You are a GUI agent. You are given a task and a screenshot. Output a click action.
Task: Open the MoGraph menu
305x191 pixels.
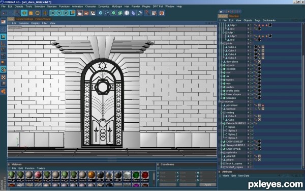[x=117, y=7]
